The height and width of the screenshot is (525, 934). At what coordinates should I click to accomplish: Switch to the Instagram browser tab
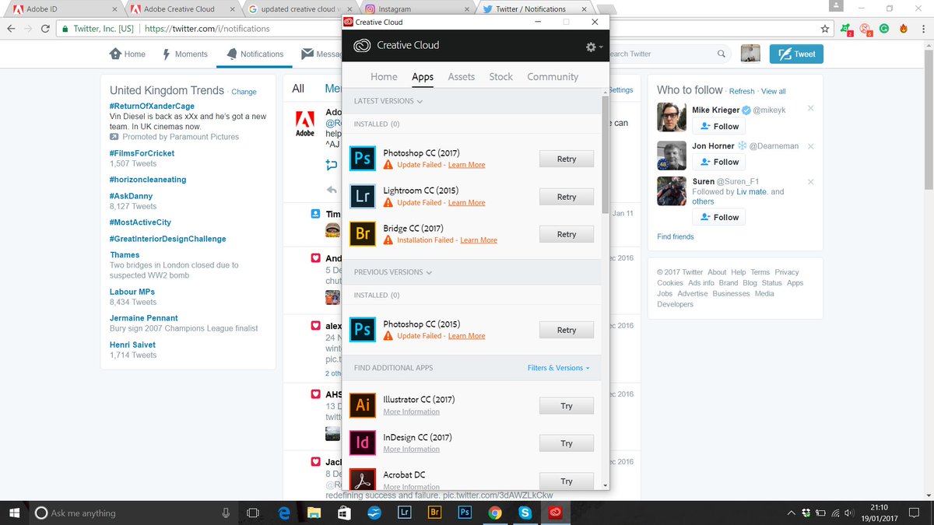417,9
